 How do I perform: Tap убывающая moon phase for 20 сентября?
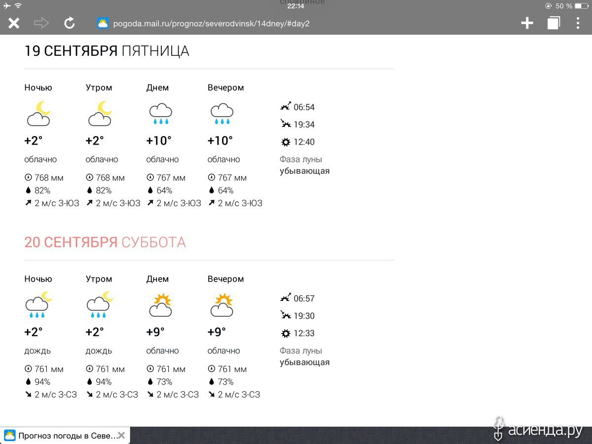coord(304,363)
